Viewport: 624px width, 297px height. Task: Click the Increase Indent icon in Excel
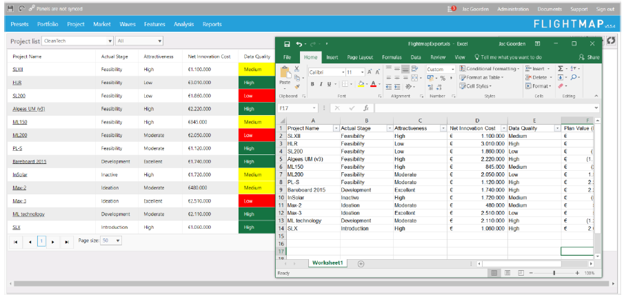click(398, 86)
